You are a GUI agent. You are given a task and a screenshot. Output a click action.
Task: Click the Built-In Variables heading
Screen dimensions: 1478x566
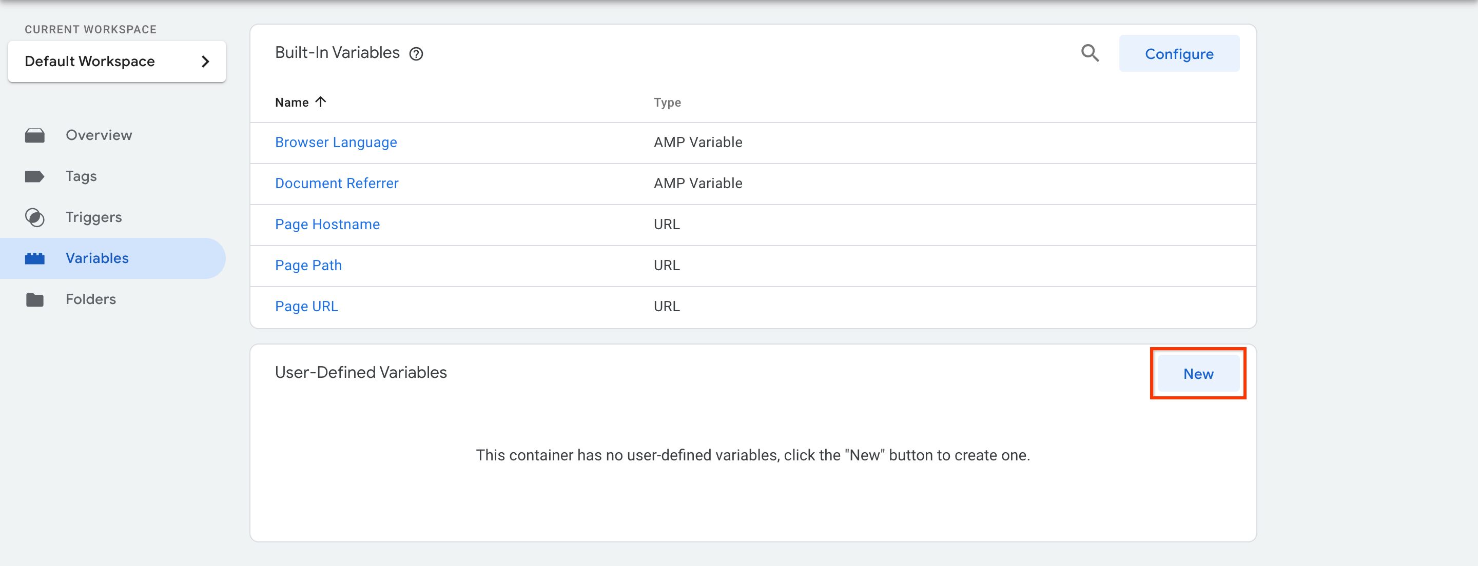point(337,53)
